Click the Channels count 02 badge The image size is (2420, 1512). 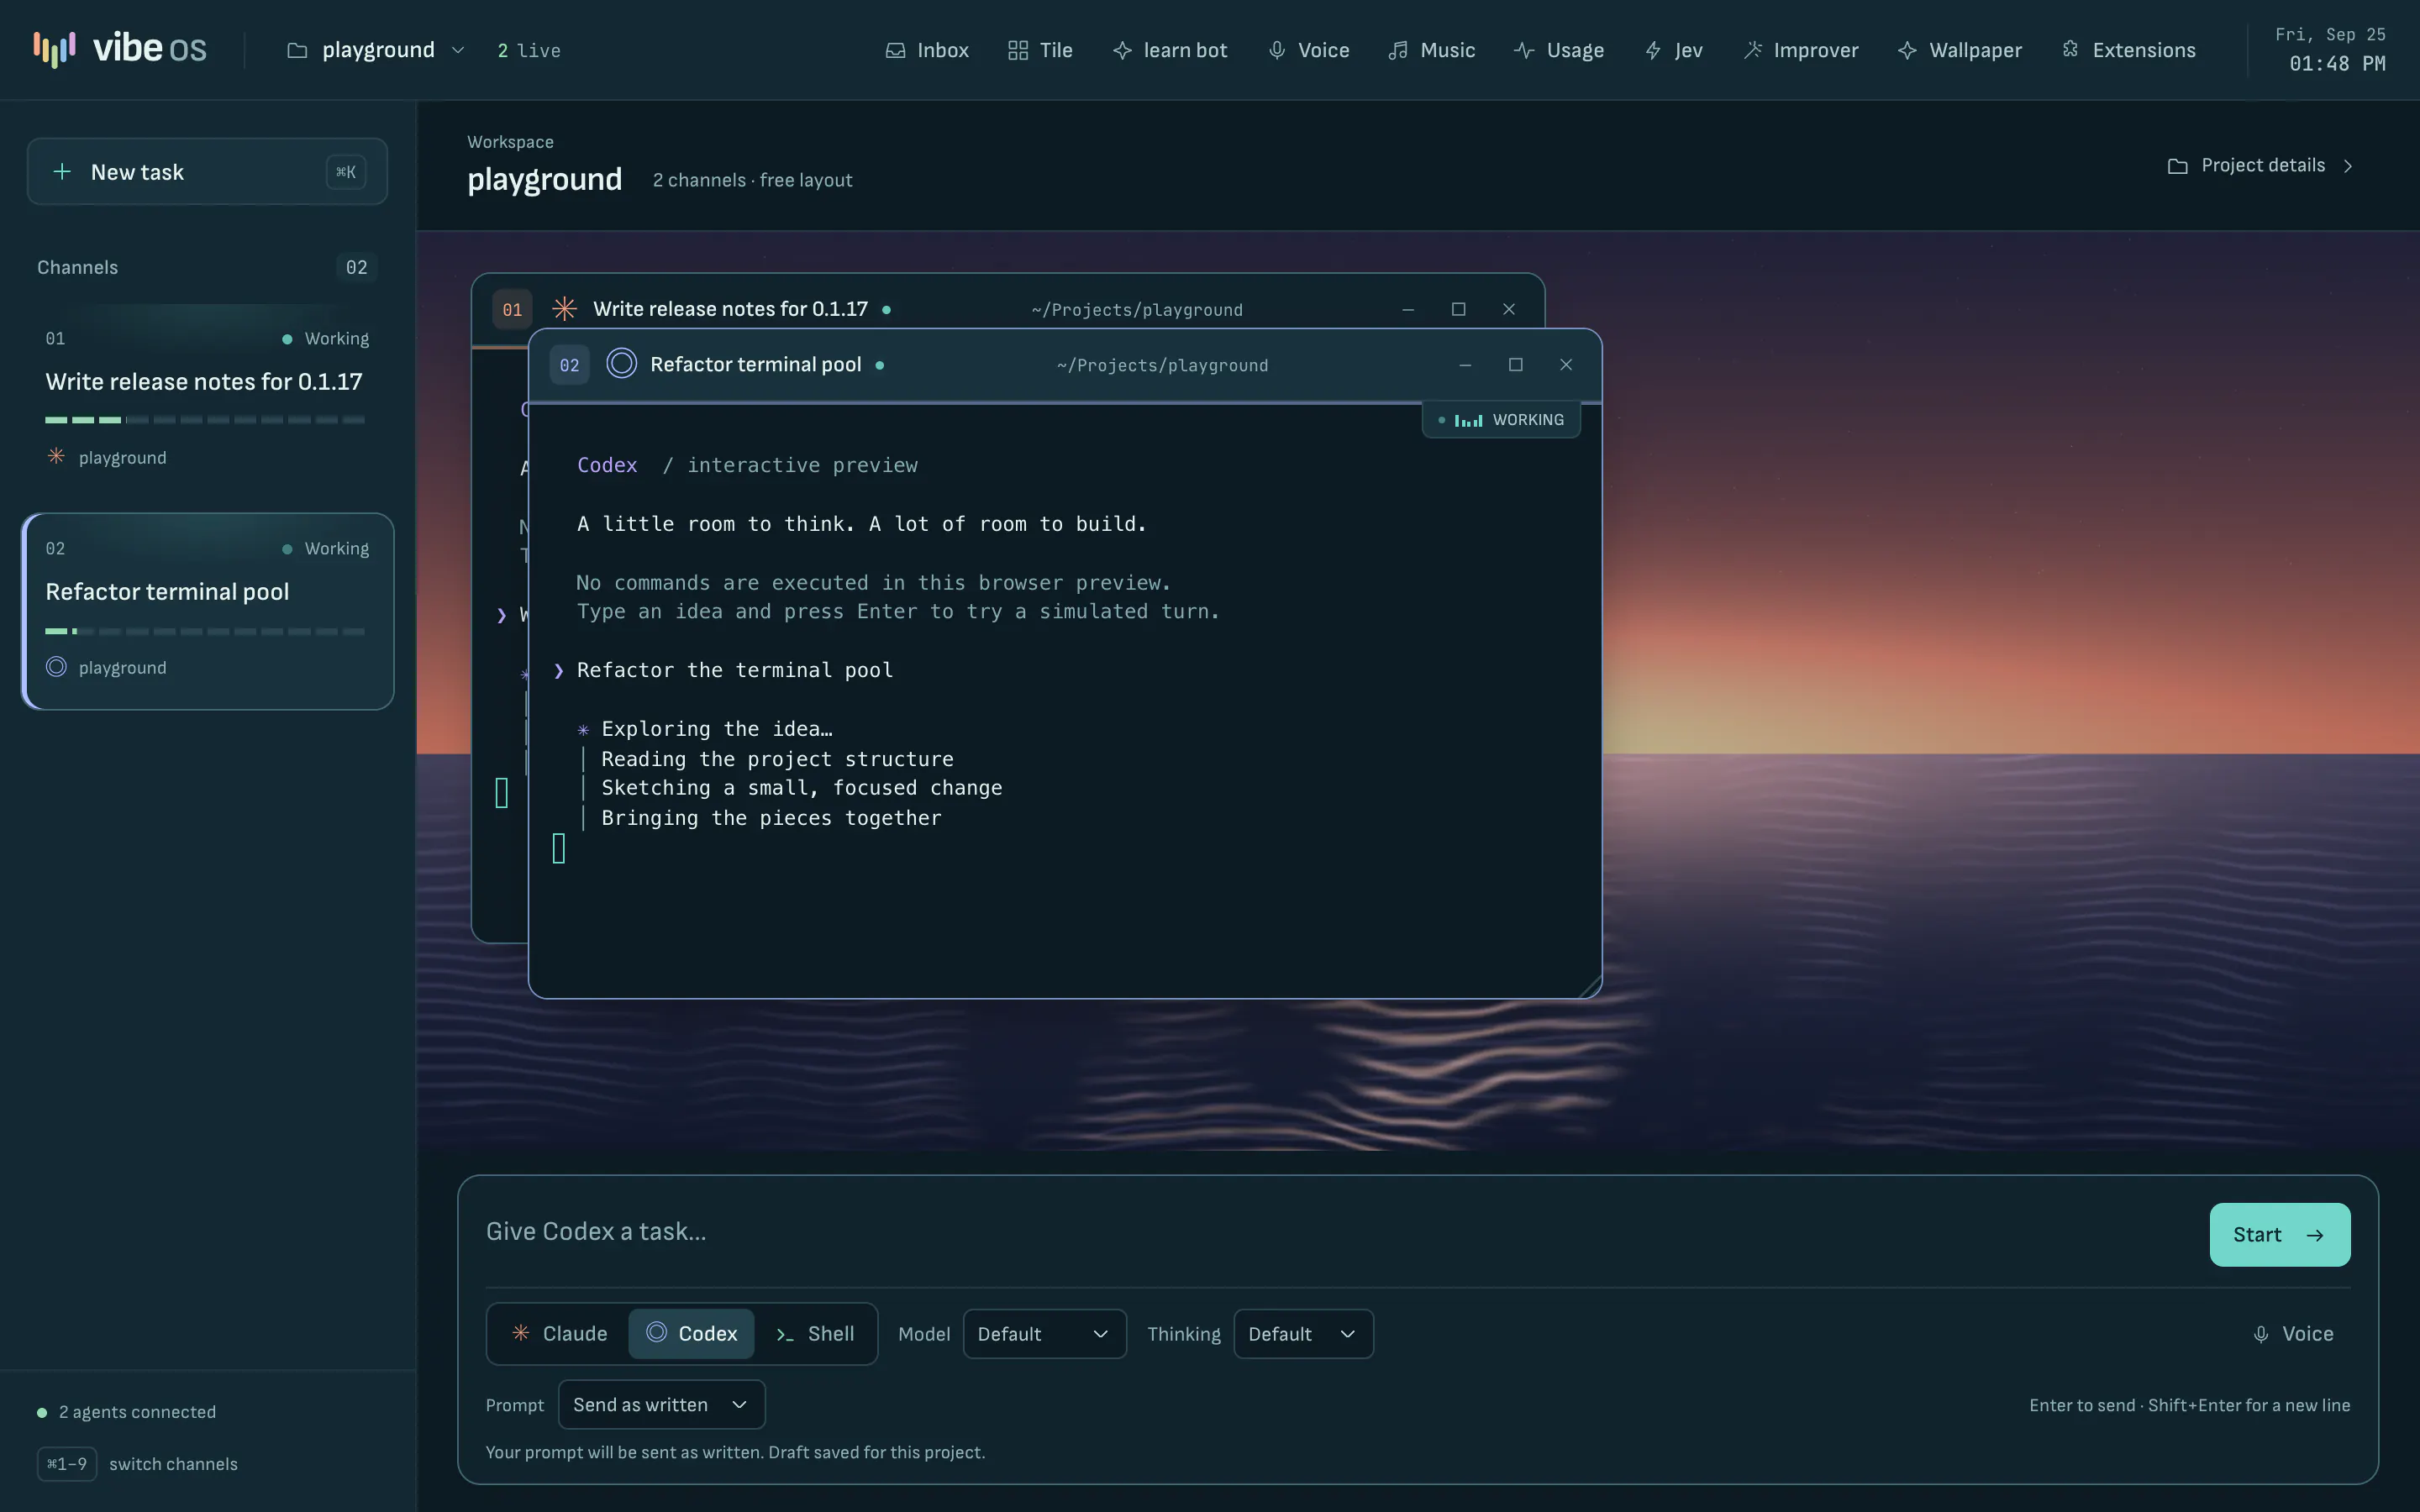pyautogui.click(x=356, y=267)
